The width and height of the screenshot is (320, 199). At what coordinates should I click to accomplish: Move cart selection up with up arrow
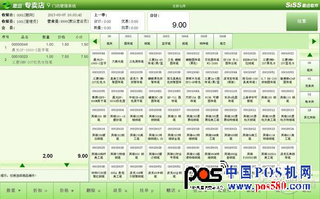point(22,165)
